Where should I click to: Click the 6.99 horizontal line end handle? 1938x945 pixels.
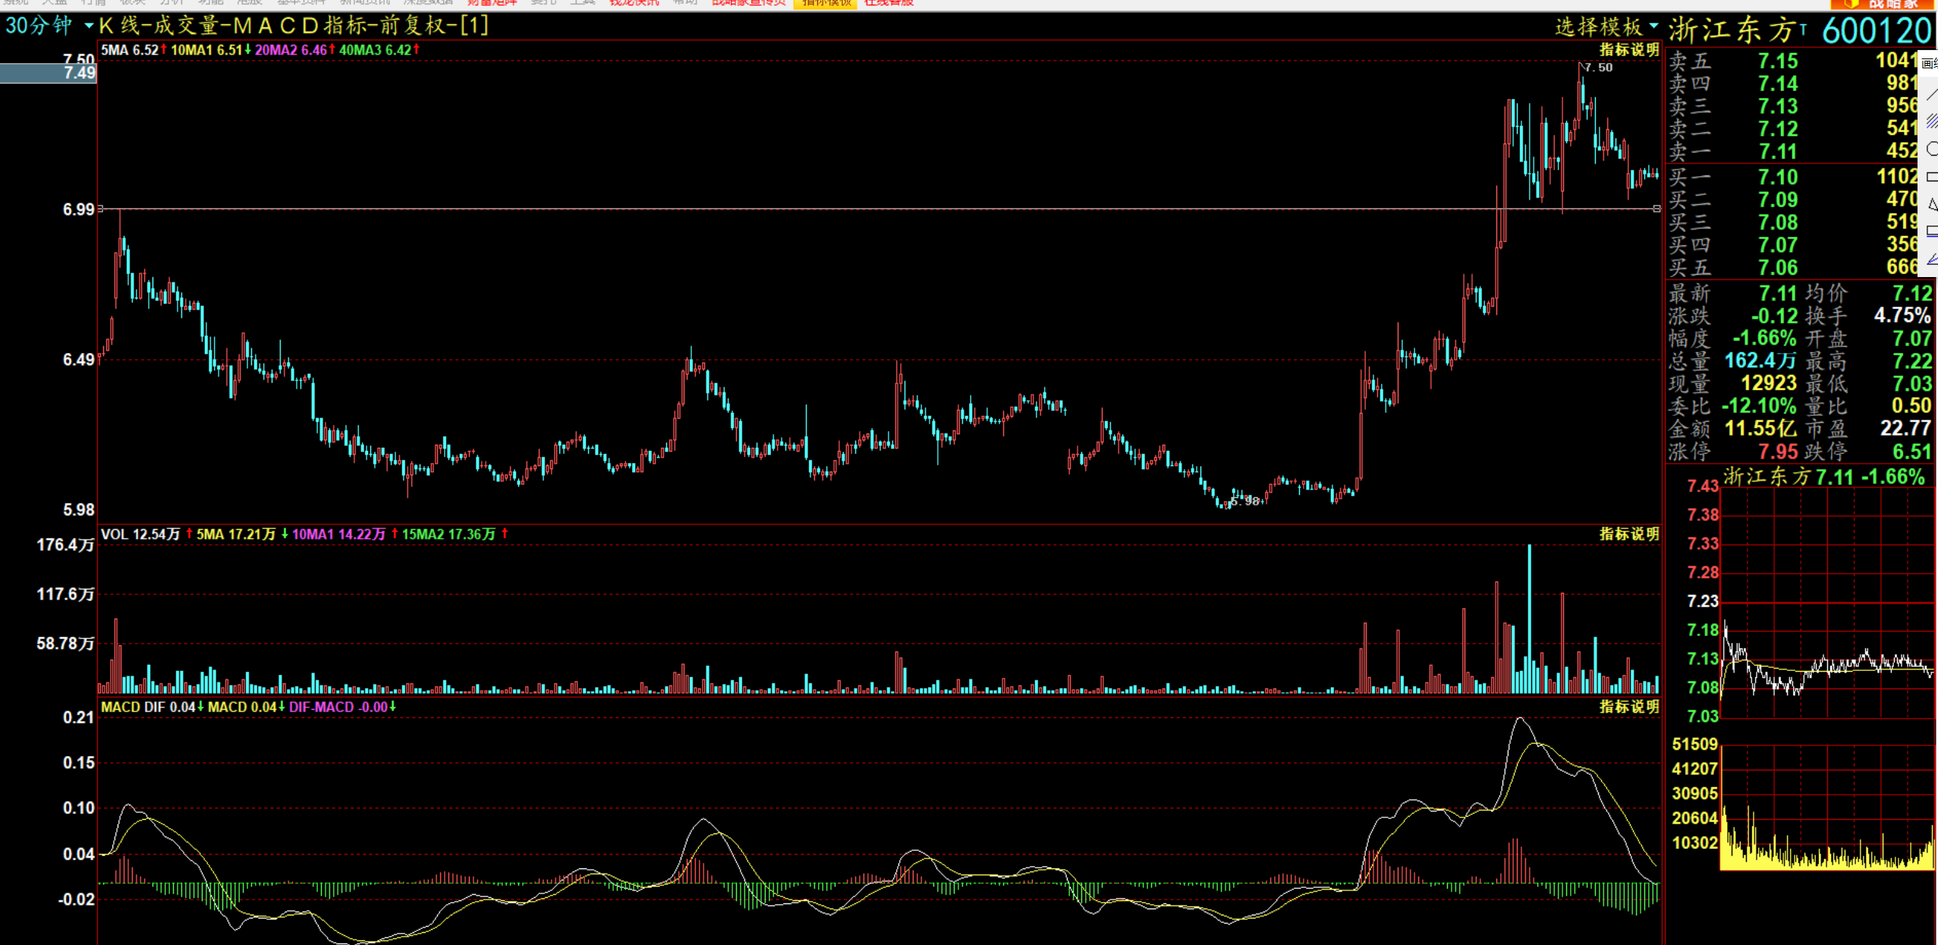click(1656, 209)
